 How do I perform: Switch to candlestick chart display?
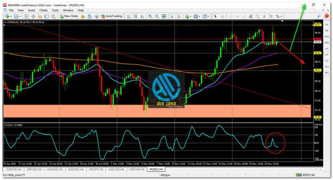tap(135, 16)
